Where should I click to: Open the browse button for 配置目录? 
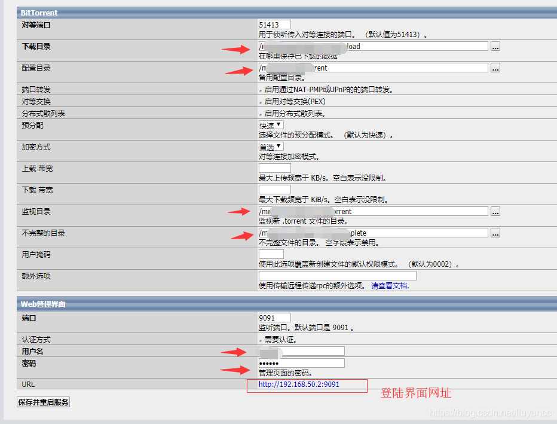coord(495,68)
